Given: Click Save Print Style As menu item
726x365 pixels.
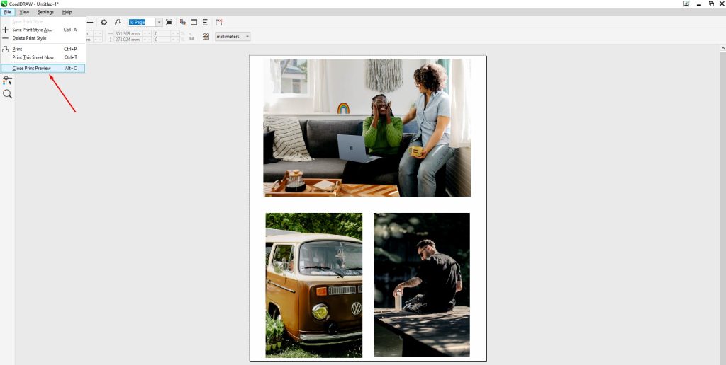Looking at the screenshot, I should 32,30.
